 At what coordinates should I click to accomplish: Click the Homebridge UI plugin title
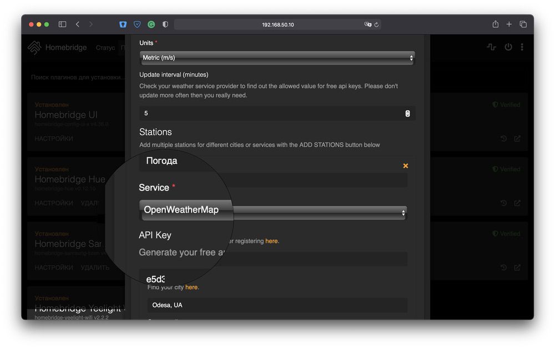click(x=66, y=115)
